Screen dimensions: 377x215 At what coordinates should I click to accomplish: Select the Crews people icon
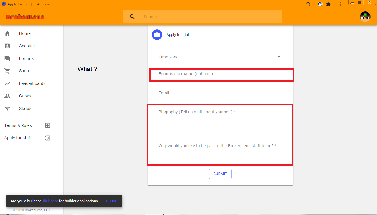(7, 96)
